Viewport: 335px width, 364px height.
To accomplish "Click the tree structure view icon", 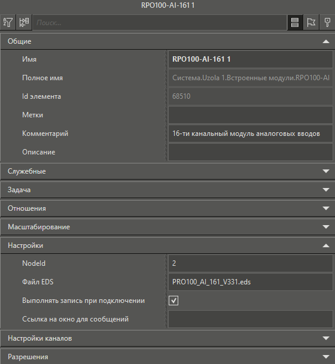I will (x=24, y=23).
